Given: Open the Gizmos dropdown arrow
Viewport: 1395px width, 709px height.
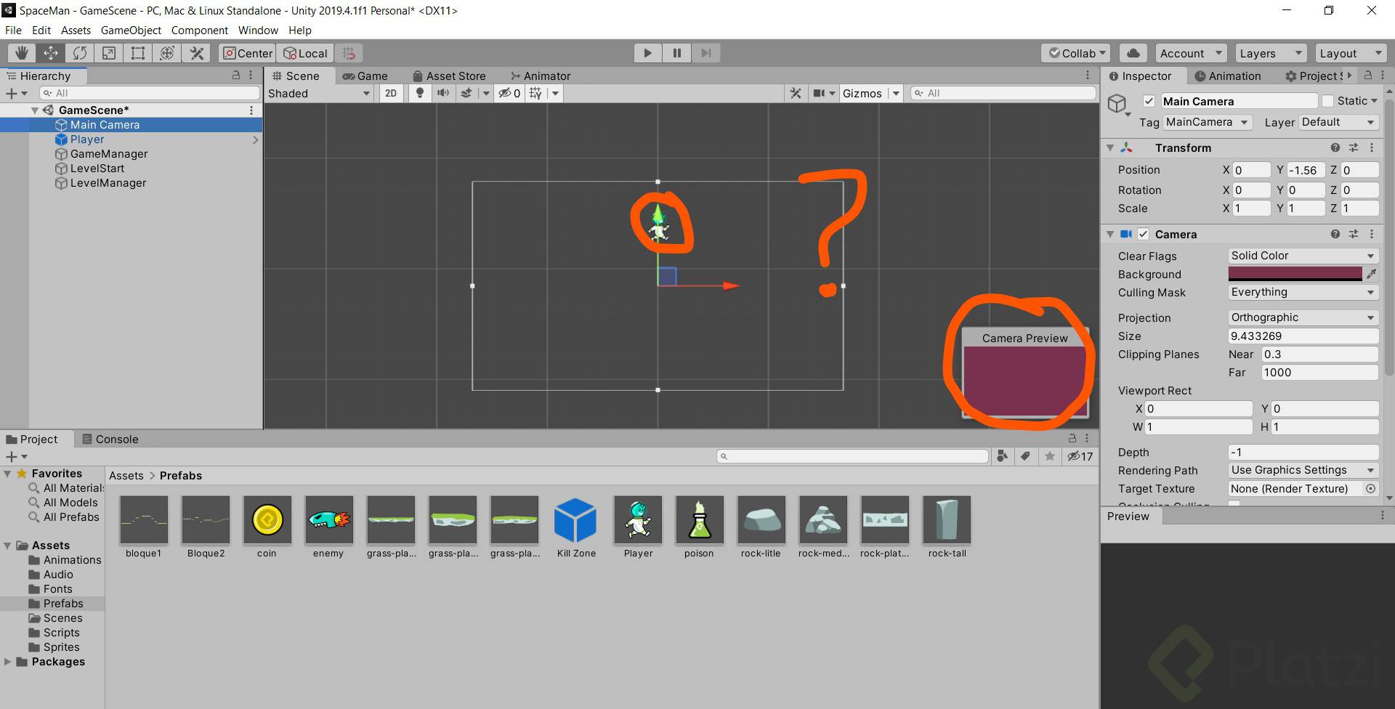Looking at the screenshot, I should tap(896, 94).
